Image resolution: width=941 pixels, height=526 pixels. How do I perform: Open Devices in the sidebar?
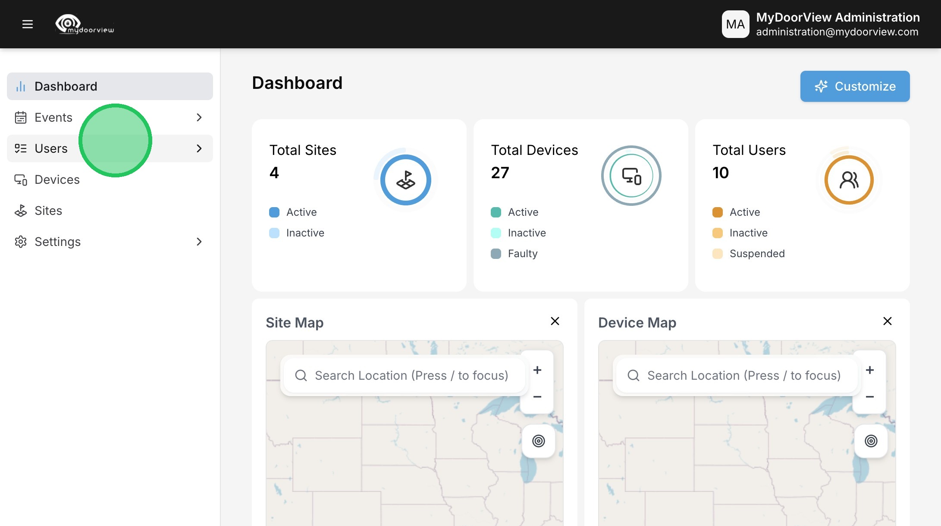[57, 180]
